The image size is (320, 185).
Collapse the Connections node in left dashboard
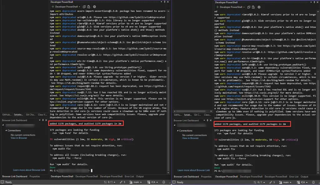(x=6, y=131)
